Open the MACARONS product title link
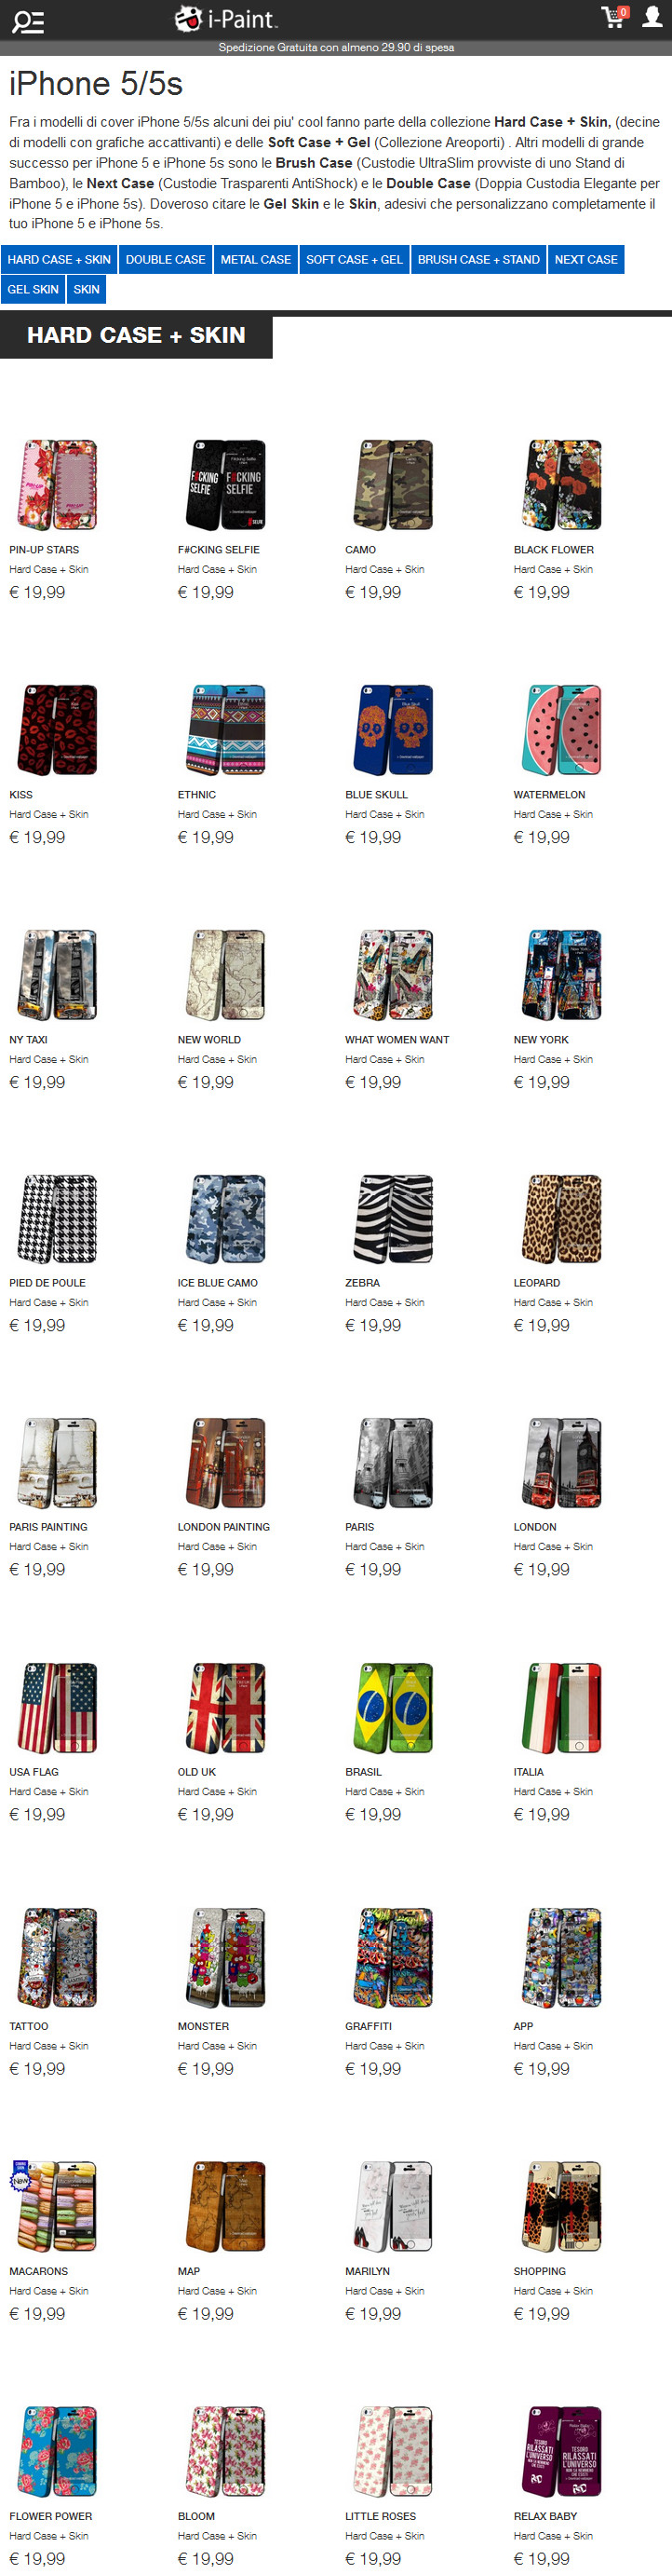672x2574 pixels. click(x=39, y=2271)
